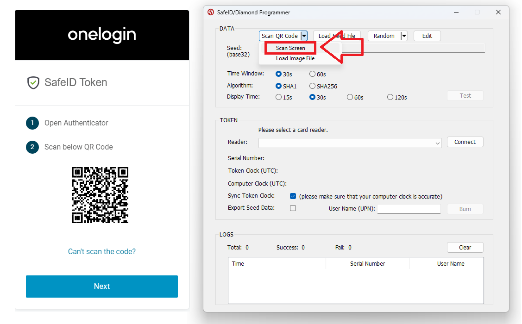Click the SafeID Token shield icon
The width and height of the screenshot is (522, 324).
tap(33, 83)
